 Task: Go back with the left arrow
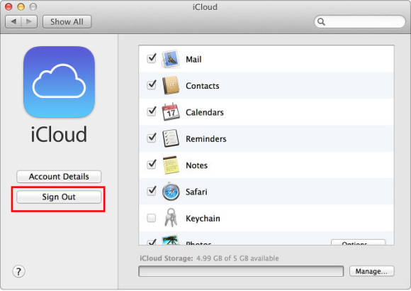pyautogui.click(x=13, y=21)
